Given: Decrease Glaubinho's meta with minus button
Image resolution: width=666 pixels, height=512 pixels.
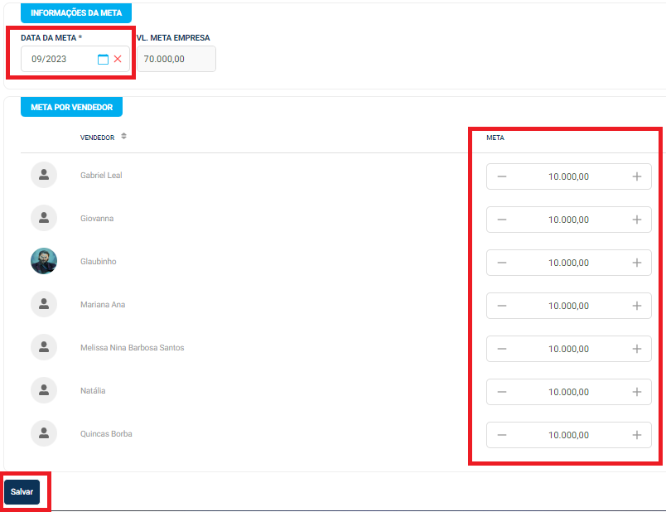Looking at the screenshot, I should (502, 263).
